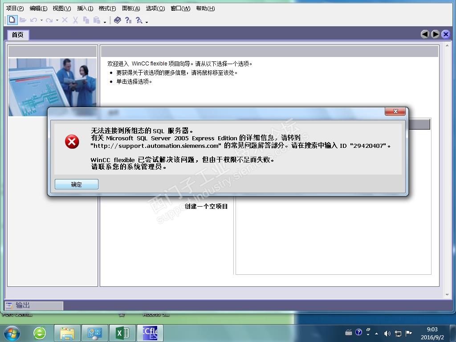Click the blue help tray icon

pyautogui.click(x=358, y=332)
